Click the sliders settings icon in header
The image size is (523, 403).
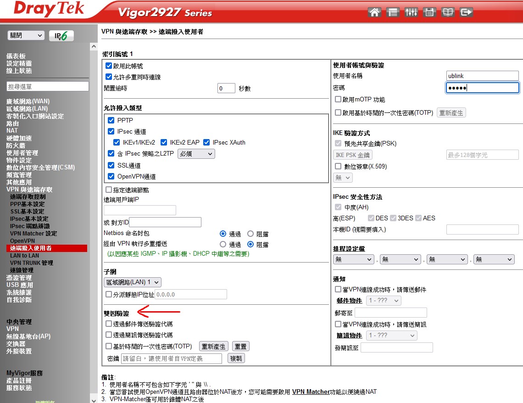411,12
